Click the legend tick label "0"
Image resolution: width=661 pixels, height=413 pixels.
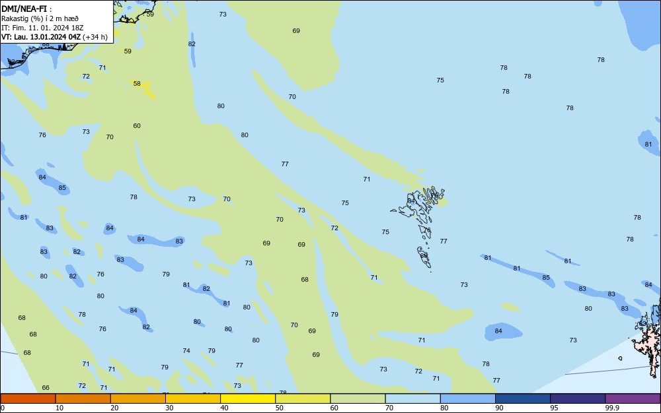(x=3, y=408)
